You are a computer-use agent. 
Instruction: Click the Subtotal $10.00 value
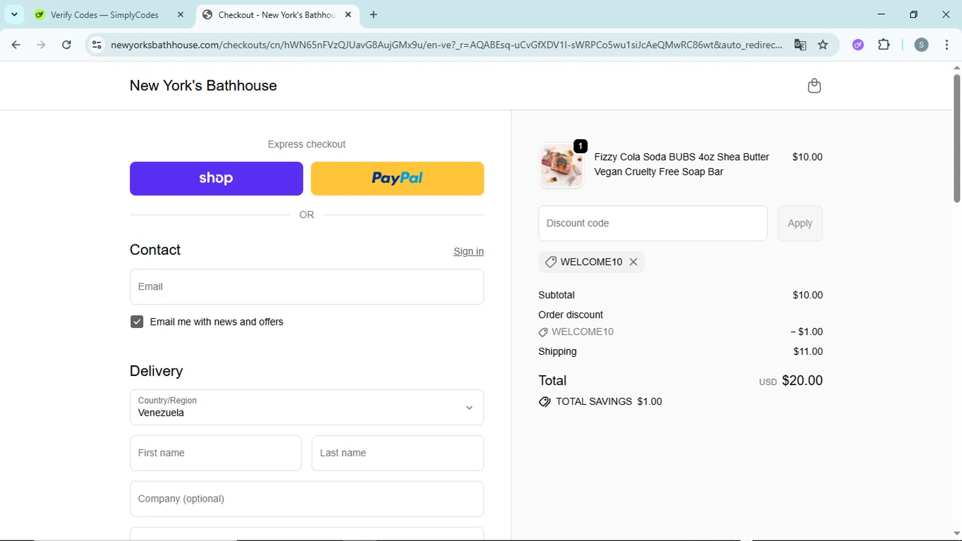(x=807, y=295)
